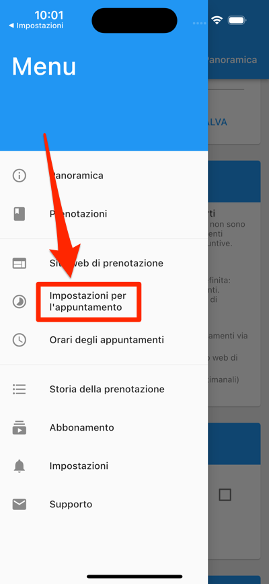Tap the Wi-Fi status icon

pos(217,20)
